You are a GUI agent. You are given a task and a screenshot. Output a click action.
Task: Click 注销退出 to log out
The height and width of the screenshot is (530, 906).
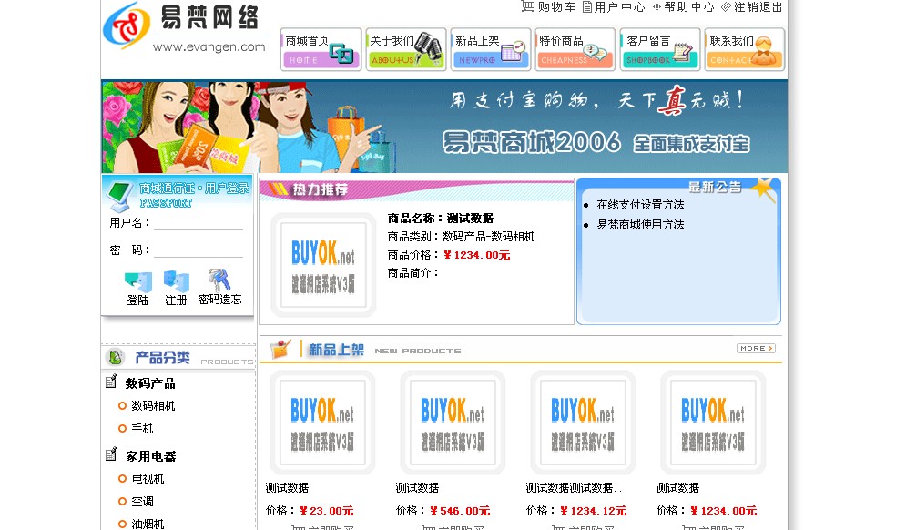752,7
